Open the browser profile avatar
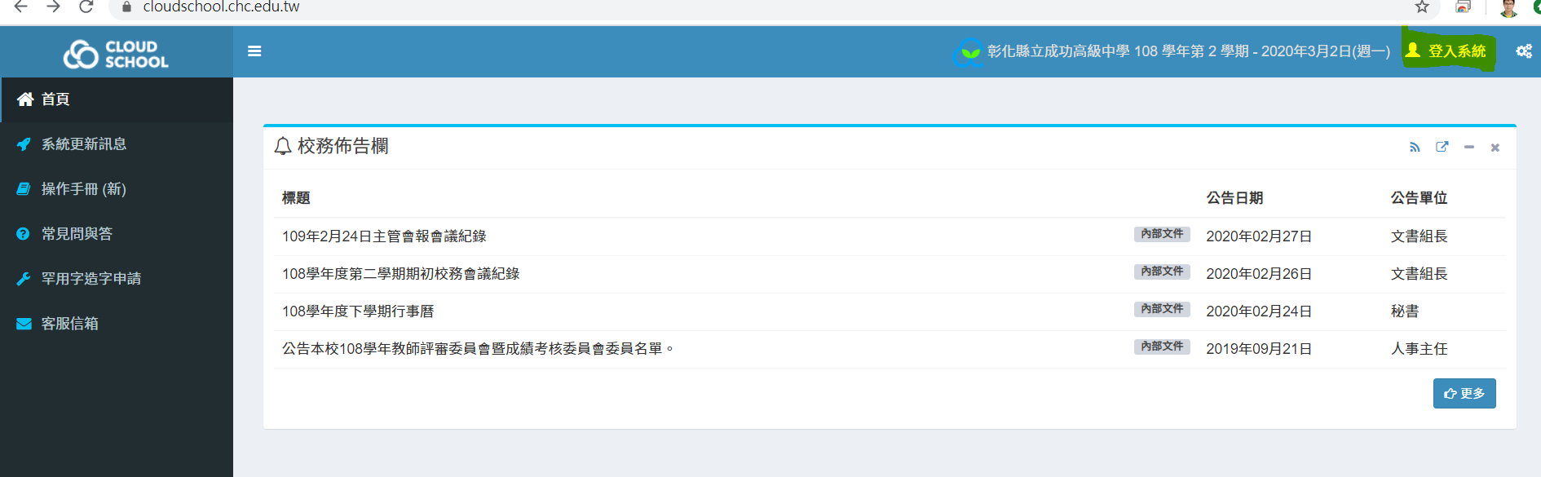 (1508, 7)
